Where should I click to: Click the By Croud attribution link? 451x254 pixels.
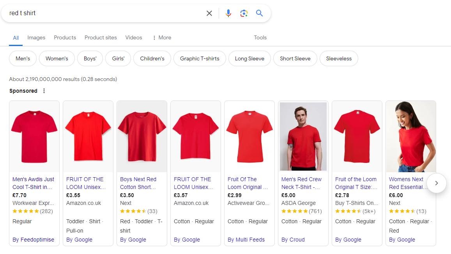coord(293,240)
